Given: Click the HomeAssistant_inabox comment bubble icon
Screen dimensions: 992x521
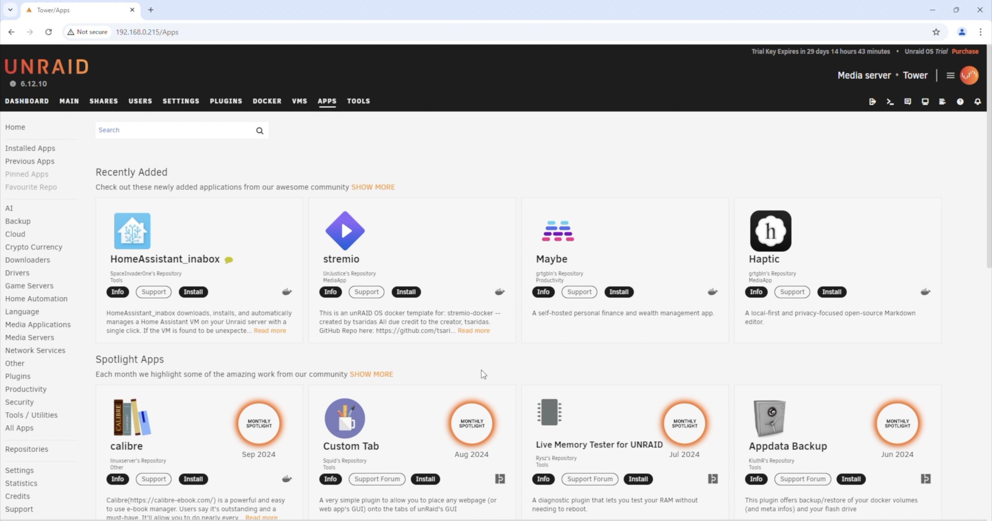Looking at the screenshot, I should click(x=229, y=260).
